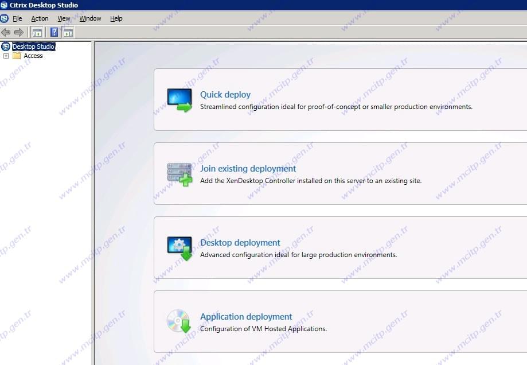Click the Quick deploy monitor icon
Screen dimensions: 527x365
point(180,100)
